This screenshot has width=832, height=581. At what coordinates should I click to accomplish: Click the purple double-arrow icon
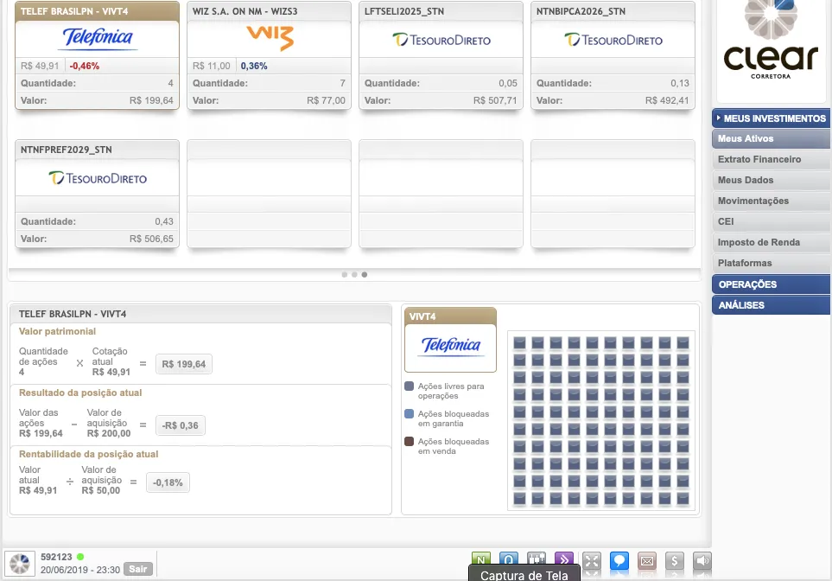coord(564,560)
